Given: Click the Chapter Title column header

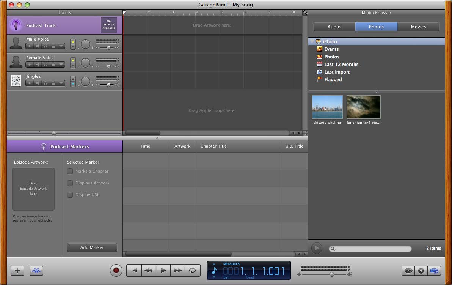Looking at the screenshot, I should point(239,146).
